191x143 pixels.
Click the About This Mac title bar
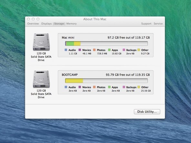[x=95, y=19]
